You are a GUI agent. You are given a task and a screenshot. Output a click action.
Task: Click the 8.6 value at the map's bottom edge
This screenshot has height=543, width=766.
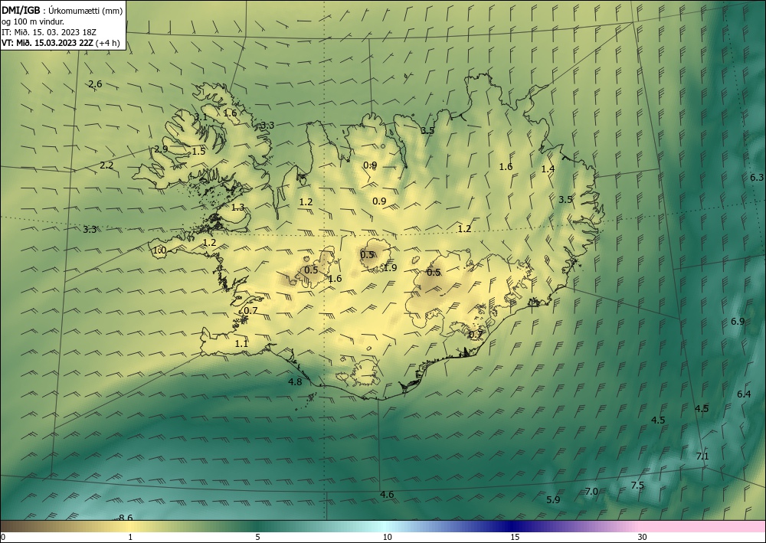point(126,518)
